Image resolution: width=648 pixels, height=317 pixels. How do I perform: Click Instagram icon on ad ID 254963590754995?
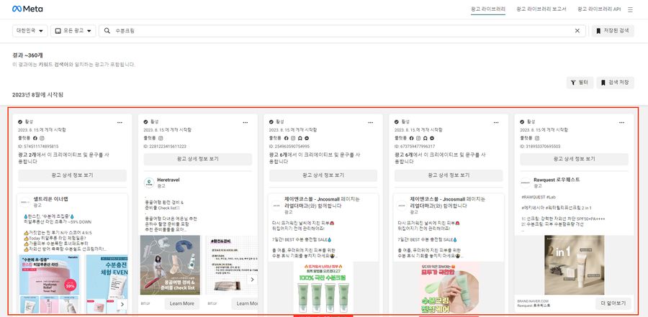293,138
